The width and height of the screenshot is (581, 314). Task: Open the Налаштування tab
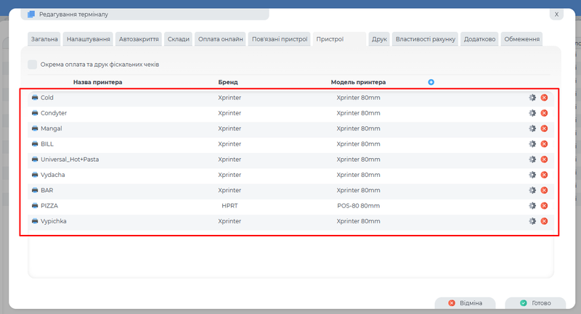tap(89, 38)
